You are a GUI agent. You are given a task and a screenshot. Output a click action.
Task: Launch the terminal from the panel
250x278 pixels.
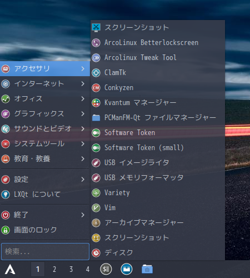[106, 269]
